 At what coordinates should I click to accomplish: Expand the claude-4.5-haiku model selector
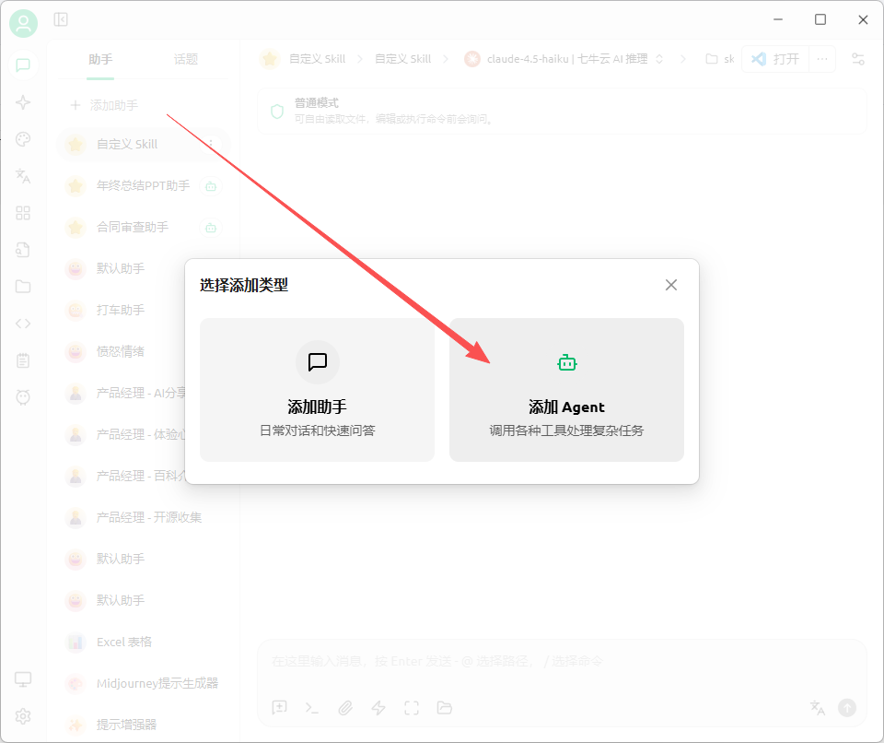[566, 59]
